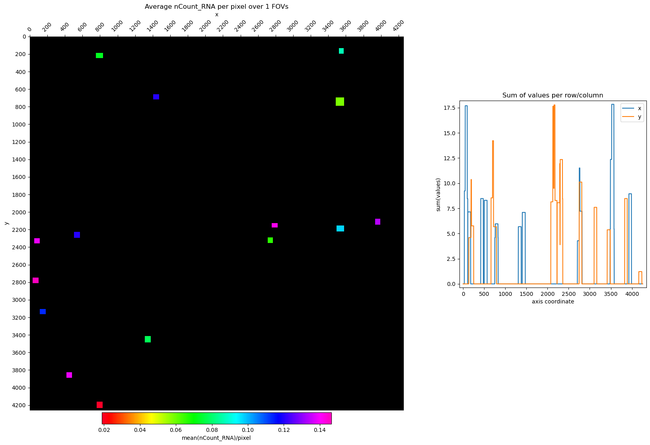Select the red square marker near y=4200
650x445 pixels.
coord(99,404)
